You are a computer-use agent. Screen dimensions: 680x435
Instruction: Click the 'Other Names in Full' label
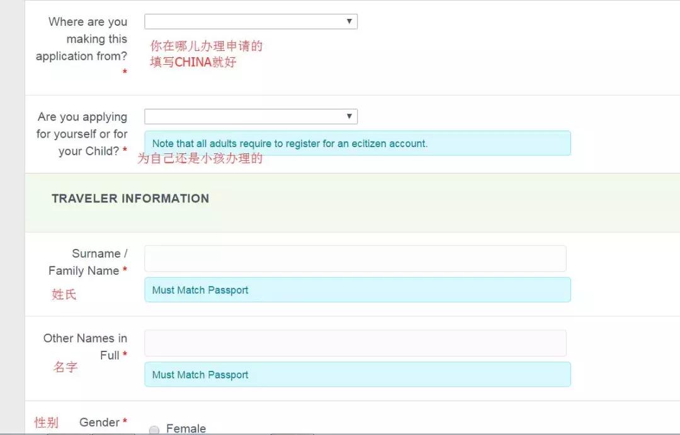point(85,347)
